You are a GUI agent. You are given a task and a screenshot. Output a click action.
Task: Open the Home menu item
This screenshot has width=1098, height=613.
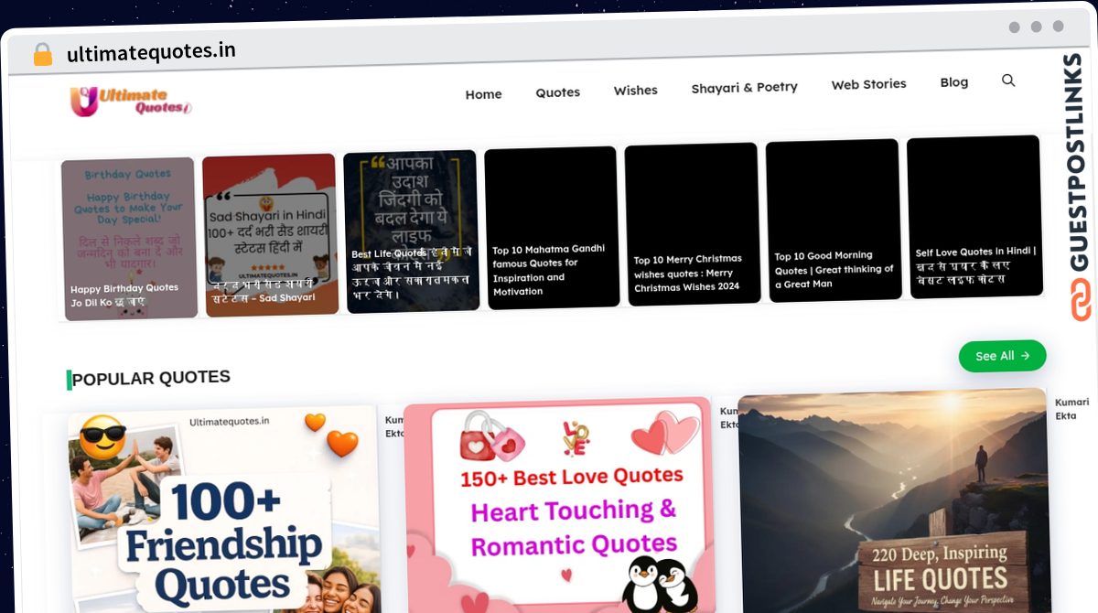tap(483, 94)
